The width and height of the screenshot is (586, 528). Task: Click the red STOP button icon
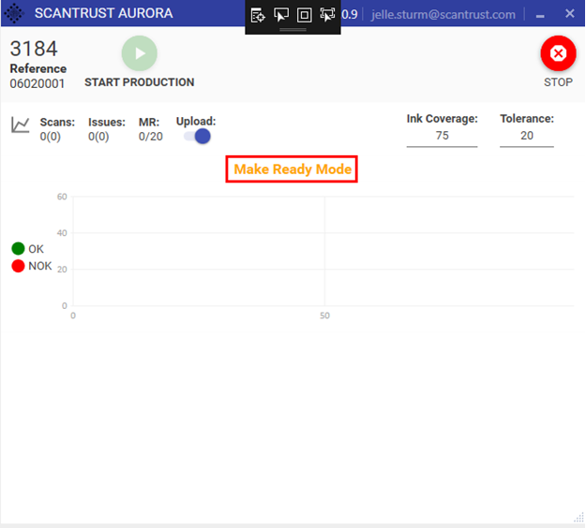coord(558,53)
